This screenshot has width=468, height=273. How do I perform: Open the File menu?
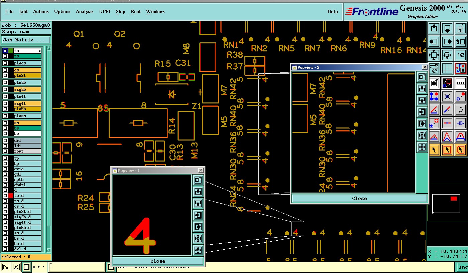point(9,11)
